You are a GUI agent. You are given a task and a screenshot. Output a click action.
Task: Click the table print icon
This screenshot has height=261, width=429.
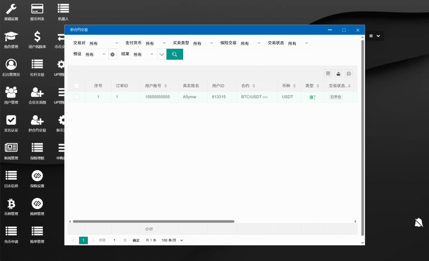click(349, 73)
